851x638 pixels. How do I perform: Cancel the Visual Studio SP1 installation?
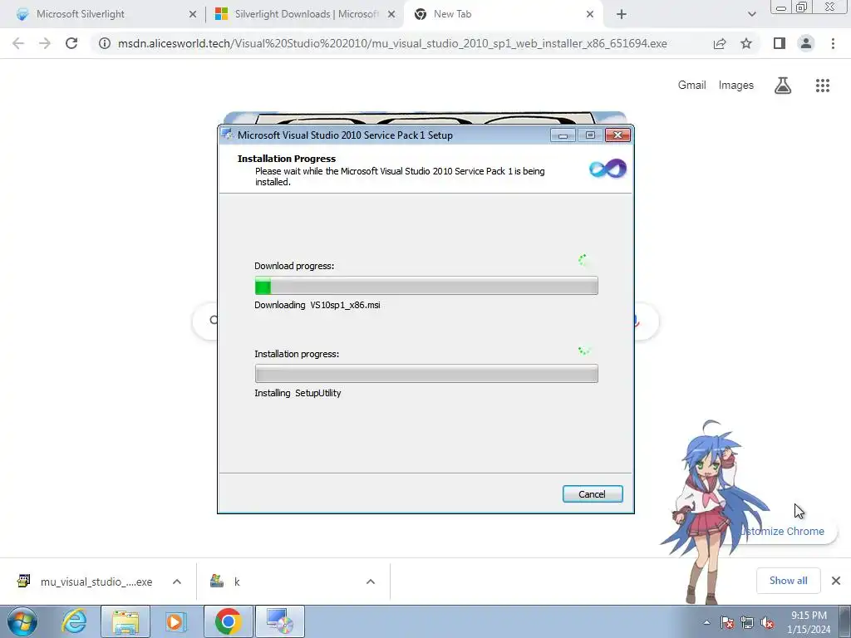[x=592, y=493]
